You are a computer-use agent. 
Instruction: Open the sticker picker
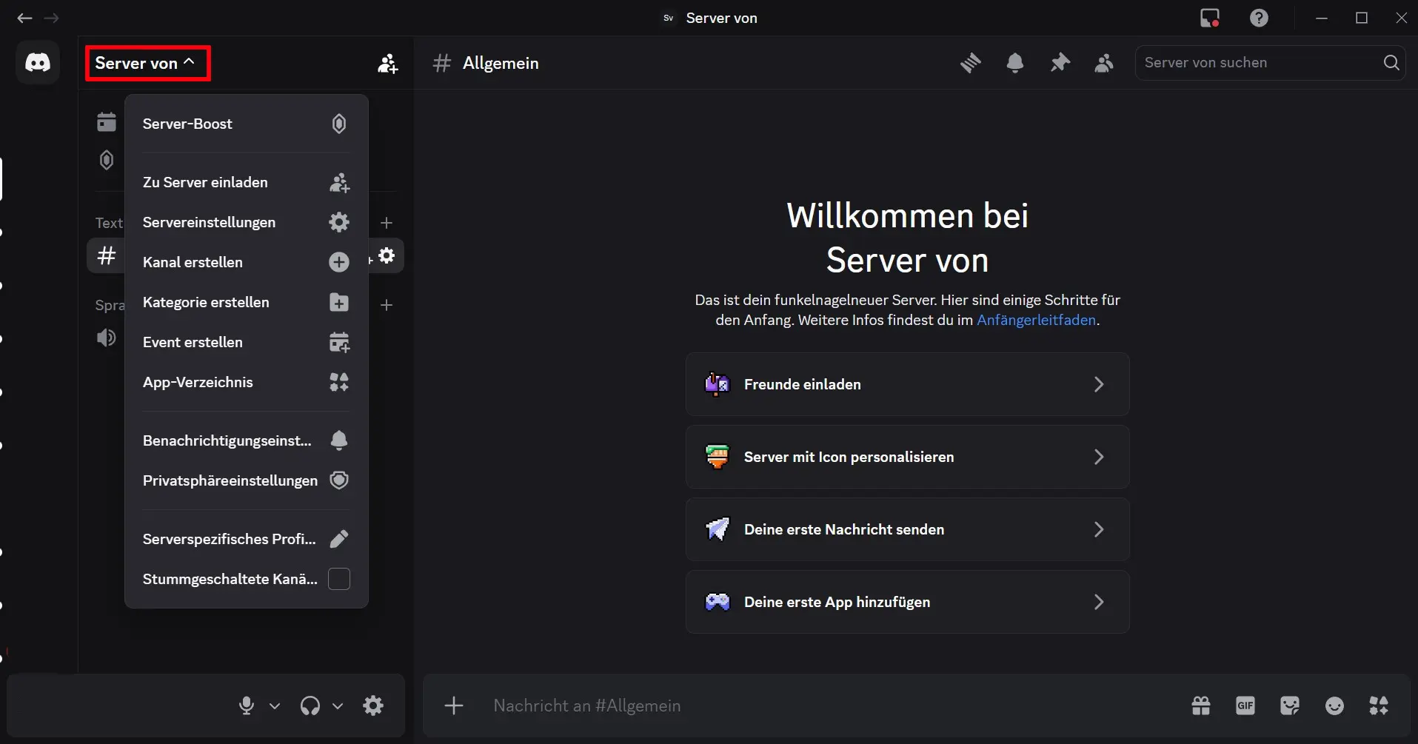pyautogui.click(x=1291, y=706)
